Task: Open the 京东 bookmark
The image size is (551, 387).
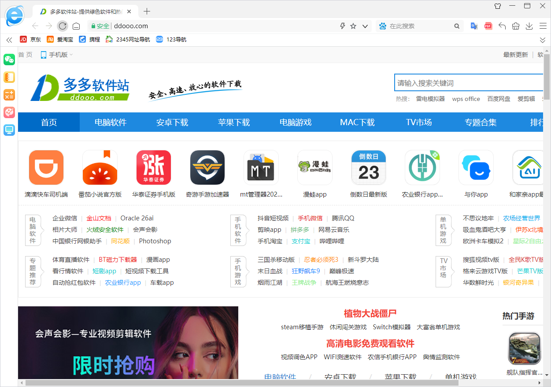Action: pos(30,39)
